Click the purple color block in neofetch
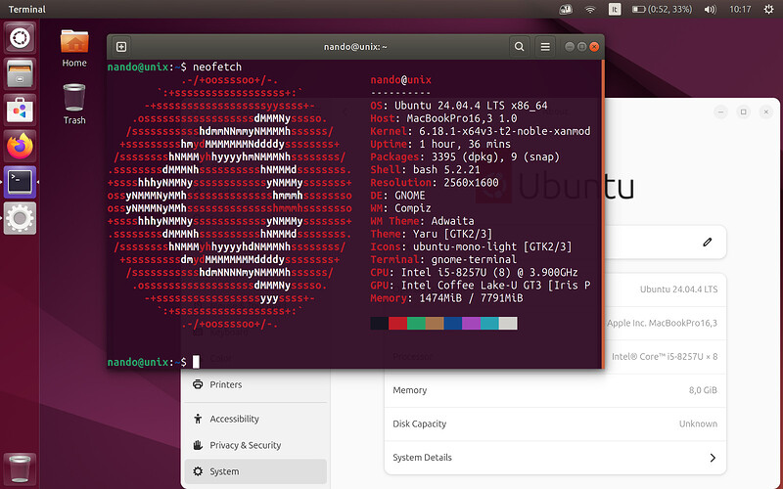The width and height of the screenshot is (783, 489). pos(472,324)
